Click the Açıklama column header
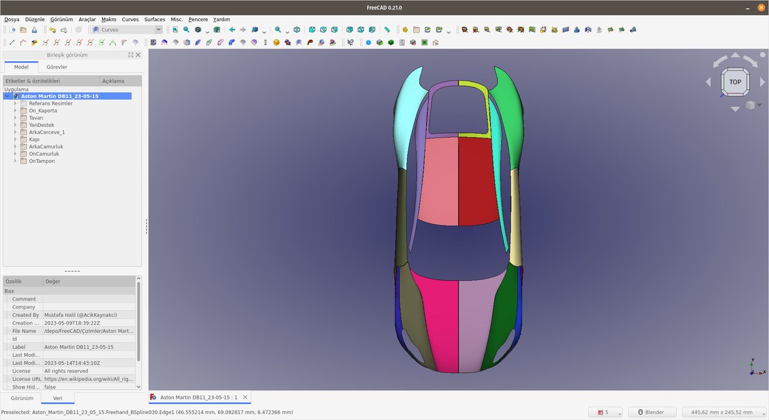 (121, 81)
